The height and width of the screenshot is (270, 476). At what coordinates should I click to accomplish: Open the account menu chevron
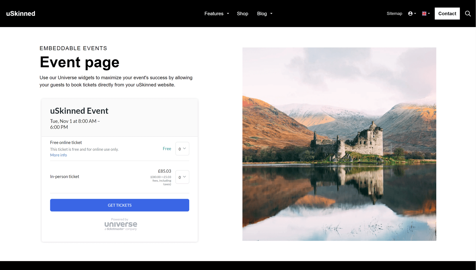click(414, 13)
